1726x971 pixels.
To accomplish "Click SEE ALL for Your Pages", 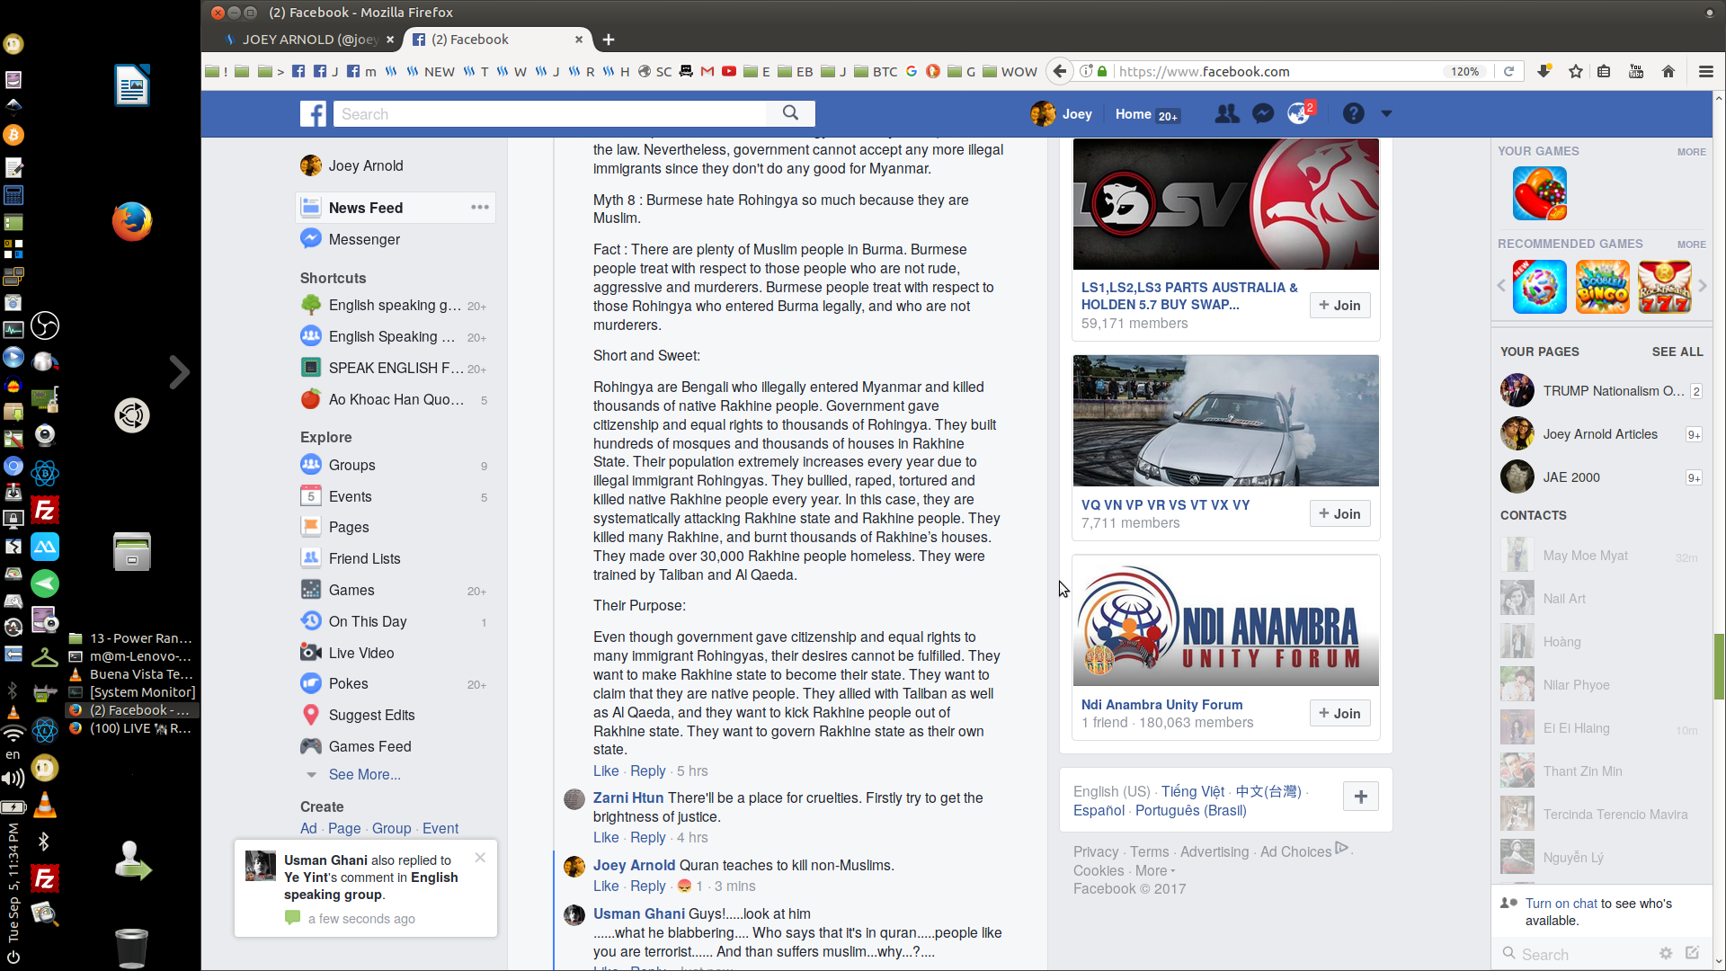I will pyautogui.click(x=1677, y=352).
